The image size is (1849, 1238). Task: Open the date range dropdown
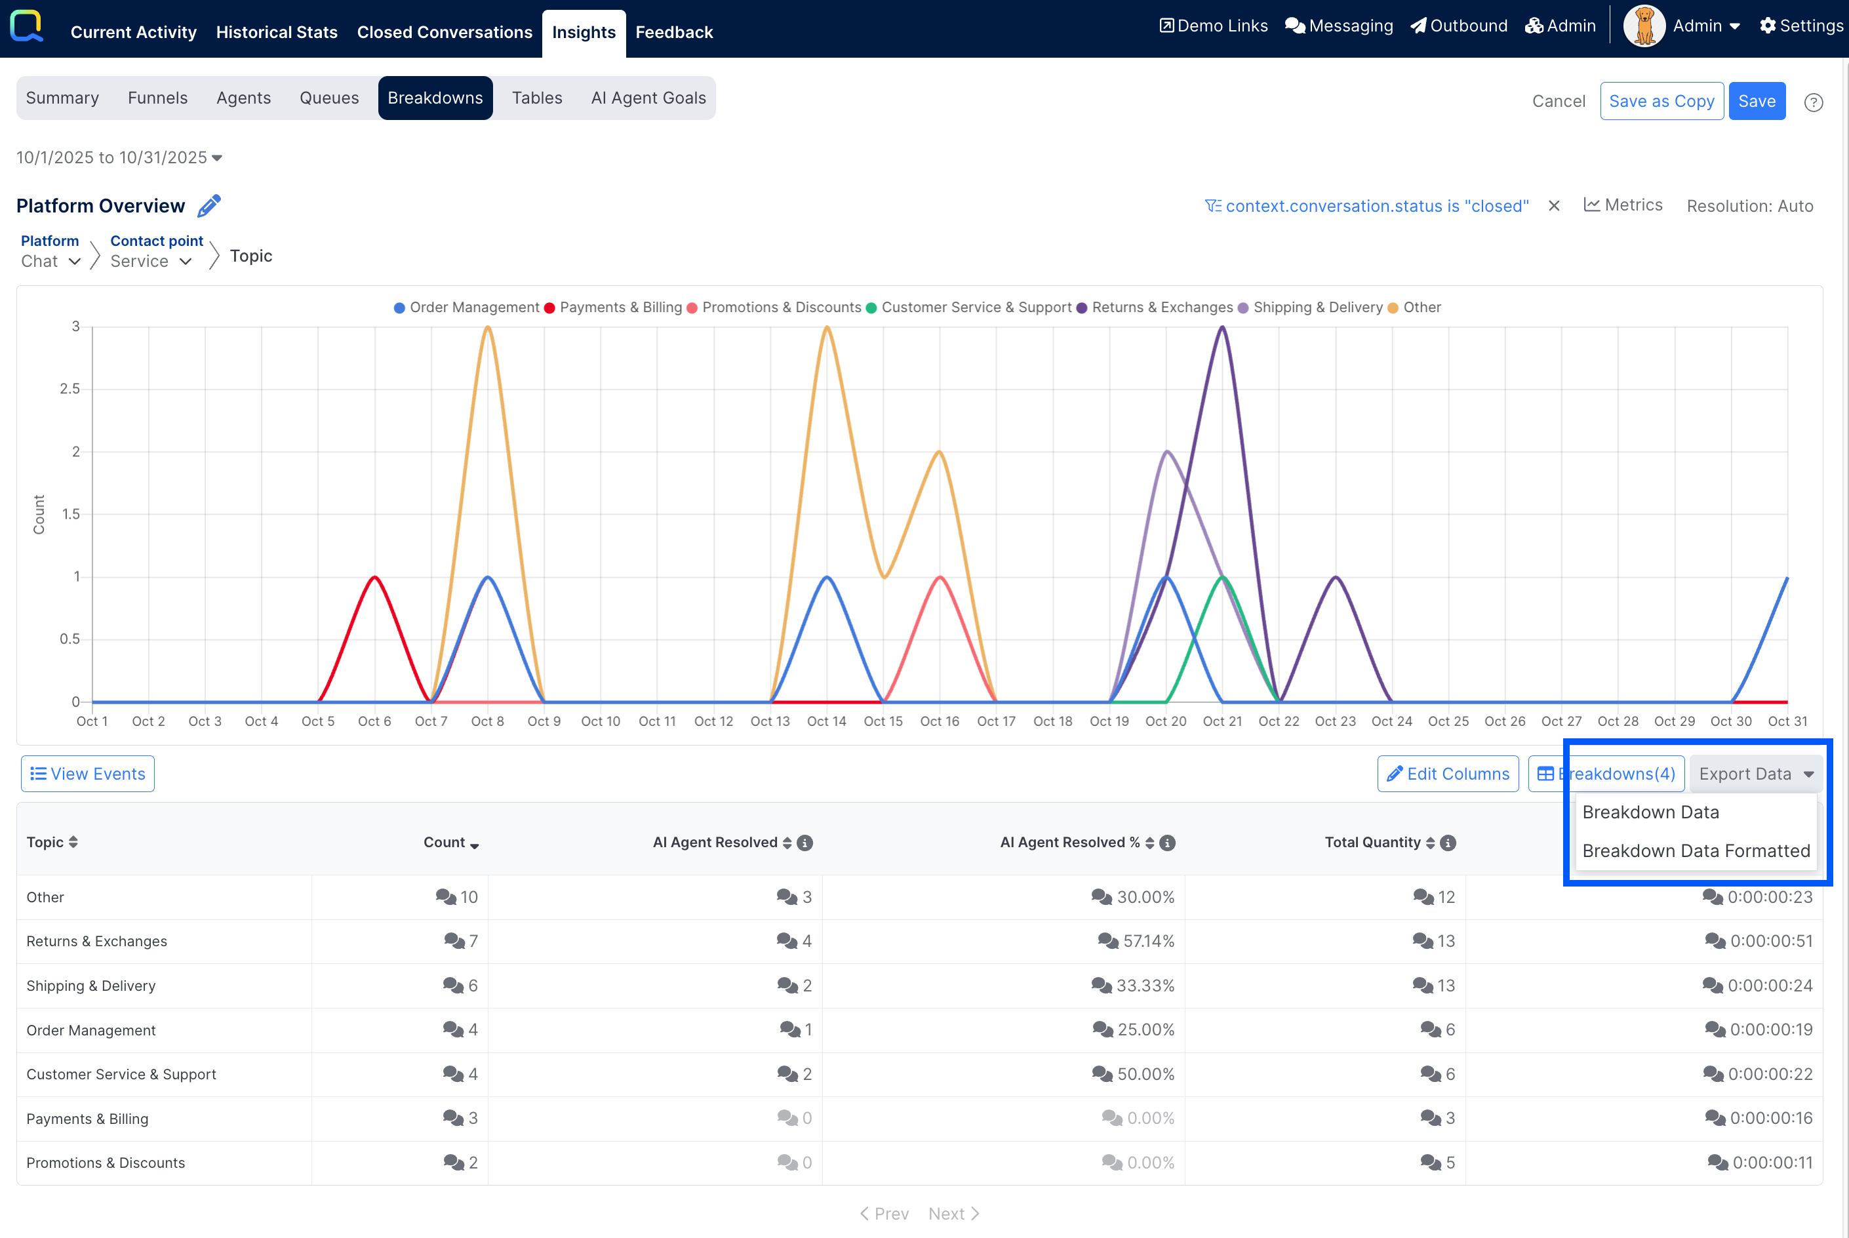click(x=119, y=158)
